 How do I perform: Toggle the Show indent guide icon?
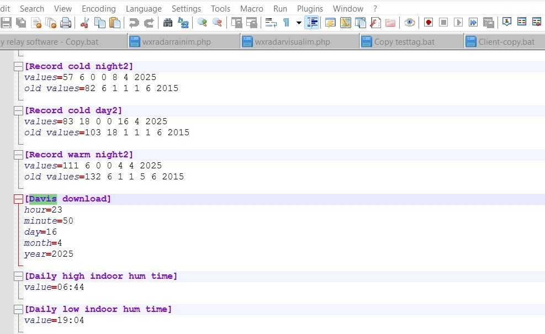coord(312,23)
